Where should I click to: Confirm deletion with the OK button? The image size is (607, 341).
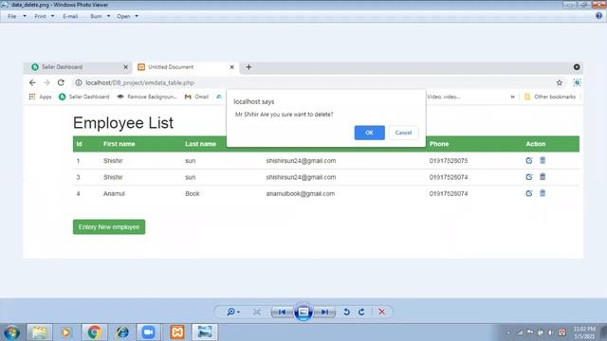[369, 133]
